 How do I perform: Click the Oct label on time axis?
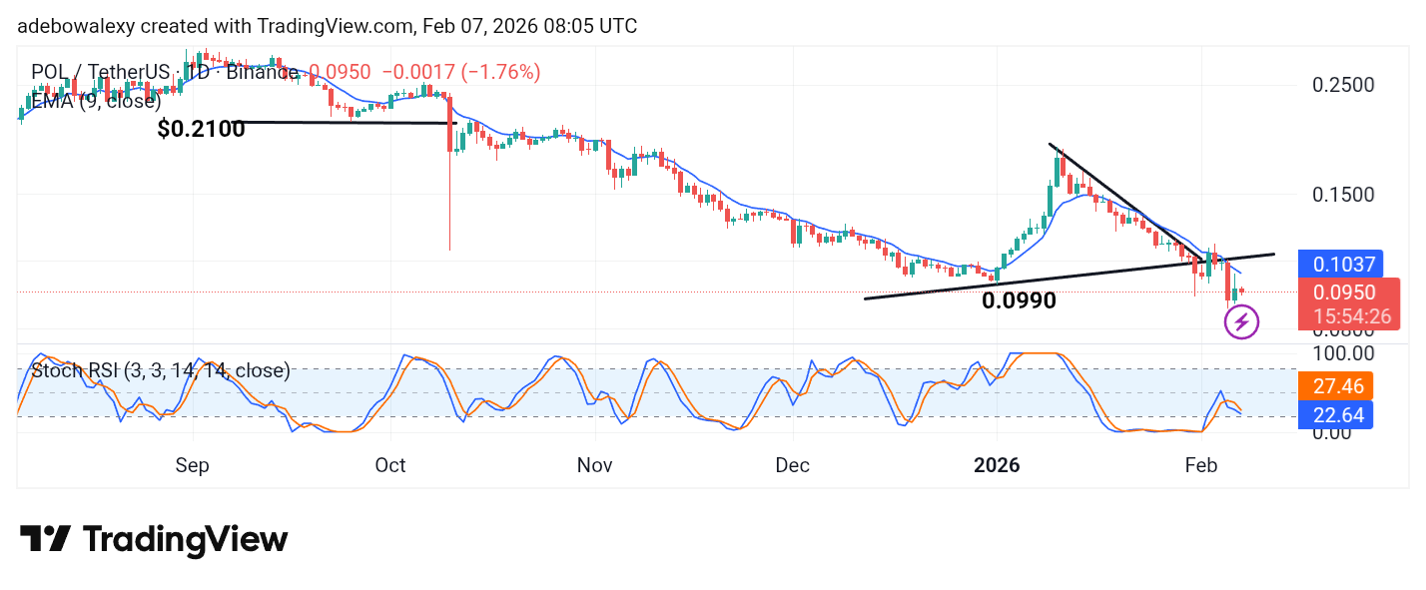click(x=390, y=466)
